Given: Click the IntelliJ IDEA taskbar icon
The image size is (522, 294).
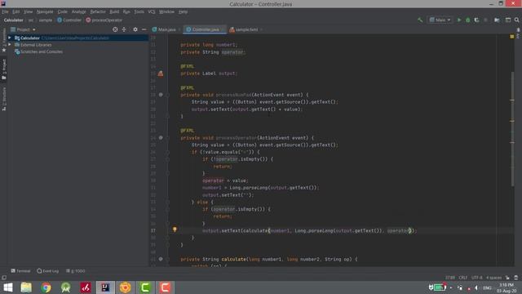Looking at the screenshot, I should [x=105, y=287].
